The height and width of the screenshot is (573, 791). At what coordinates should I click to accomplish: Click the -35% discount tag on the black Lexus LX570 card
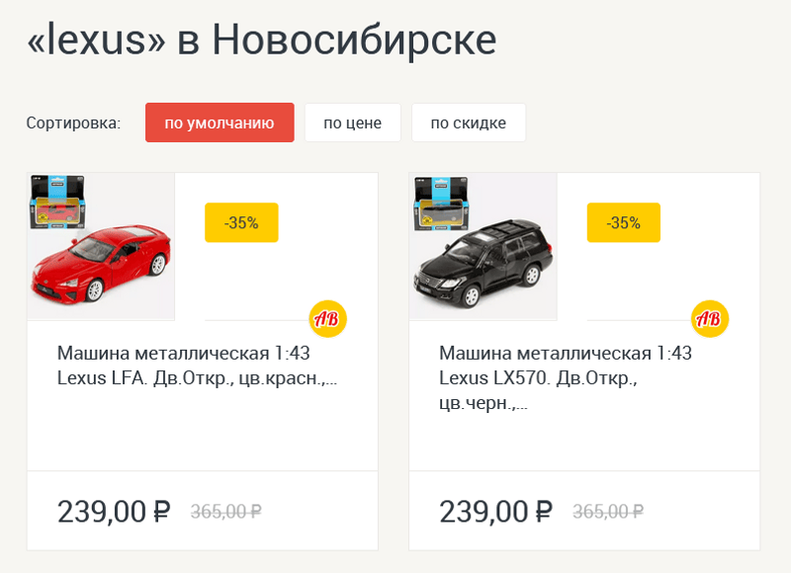[624, 222]
